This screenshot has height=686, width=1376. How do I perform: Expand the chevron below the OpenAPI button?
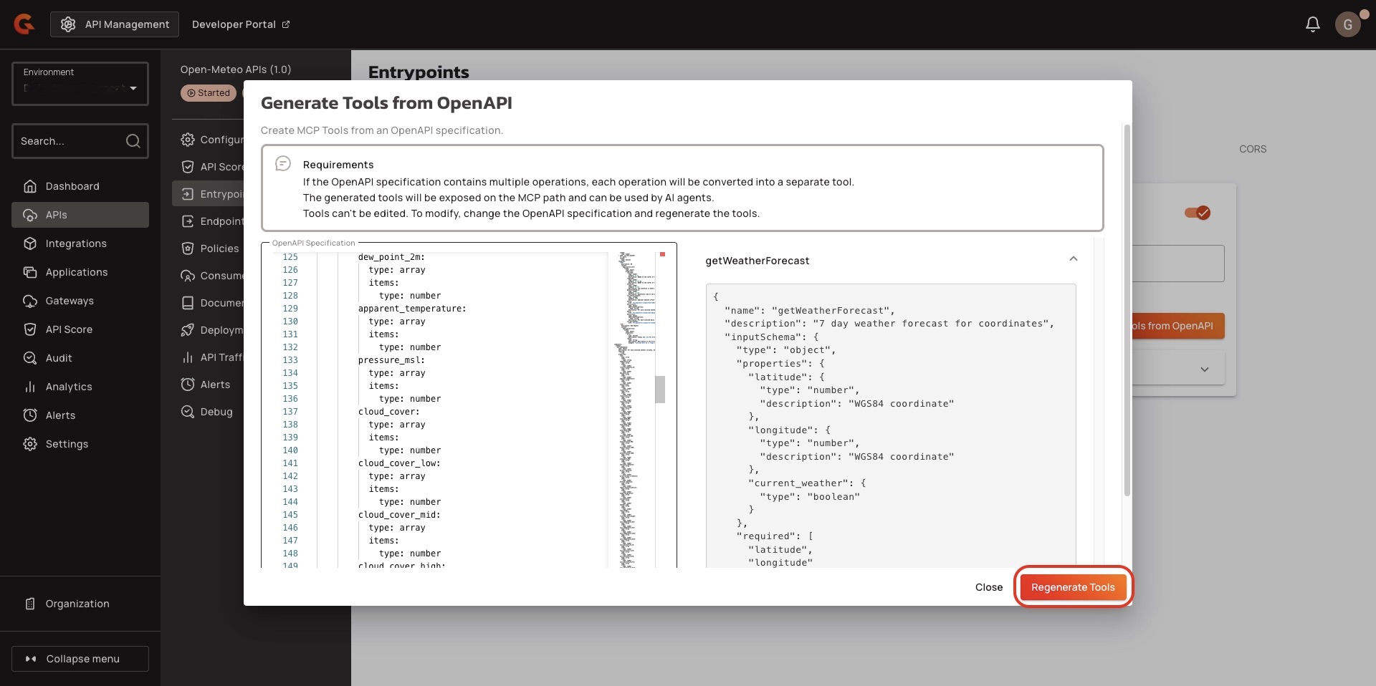pyautogui.click(x=1204, y=369)
